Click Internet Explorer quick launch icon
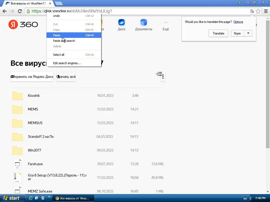The width and height of the screenshot is (270, 202). coord(31,198)
